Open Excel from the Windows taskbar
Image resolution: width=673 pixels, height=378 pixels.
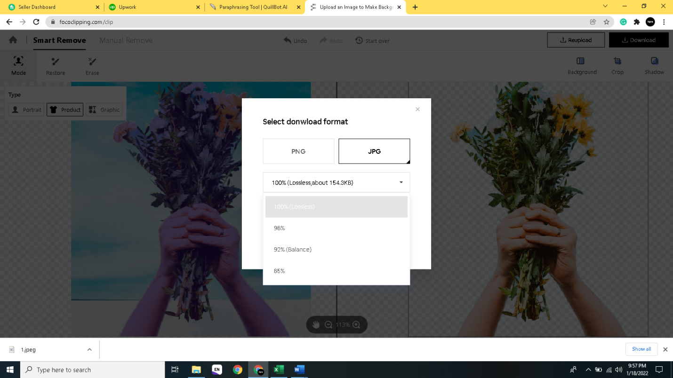click(279, 370)
